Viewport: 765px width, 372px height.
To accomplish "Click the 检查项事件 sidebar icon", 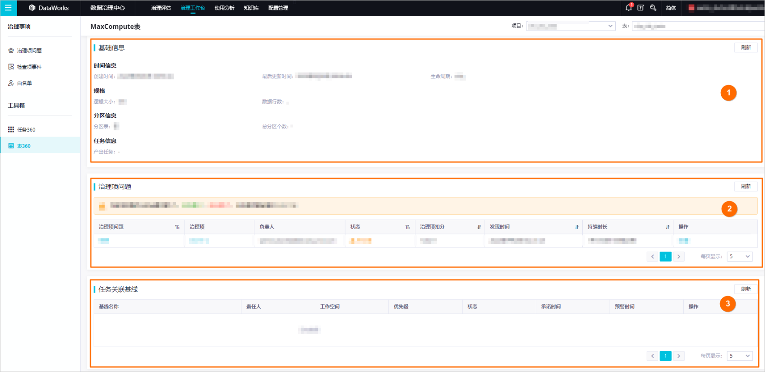I will pos(11,67).
